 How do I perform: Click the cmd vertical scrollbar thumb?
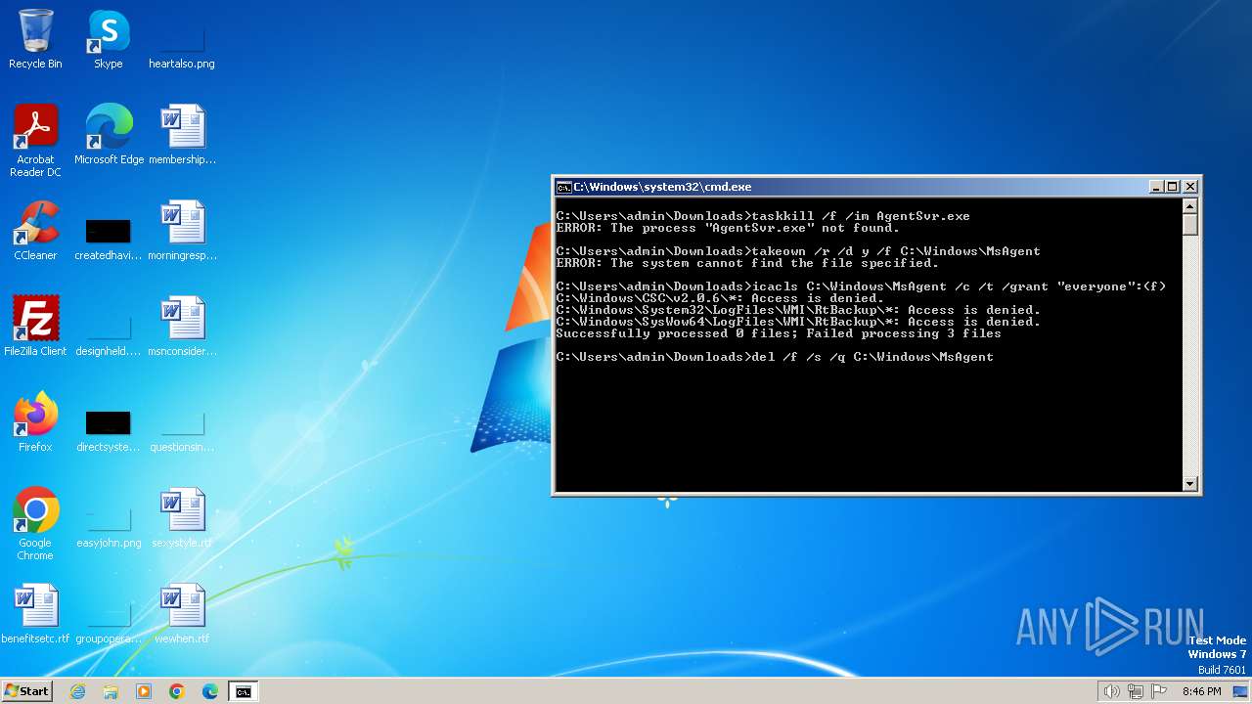pyautogui.click(x=1190, y=225)
